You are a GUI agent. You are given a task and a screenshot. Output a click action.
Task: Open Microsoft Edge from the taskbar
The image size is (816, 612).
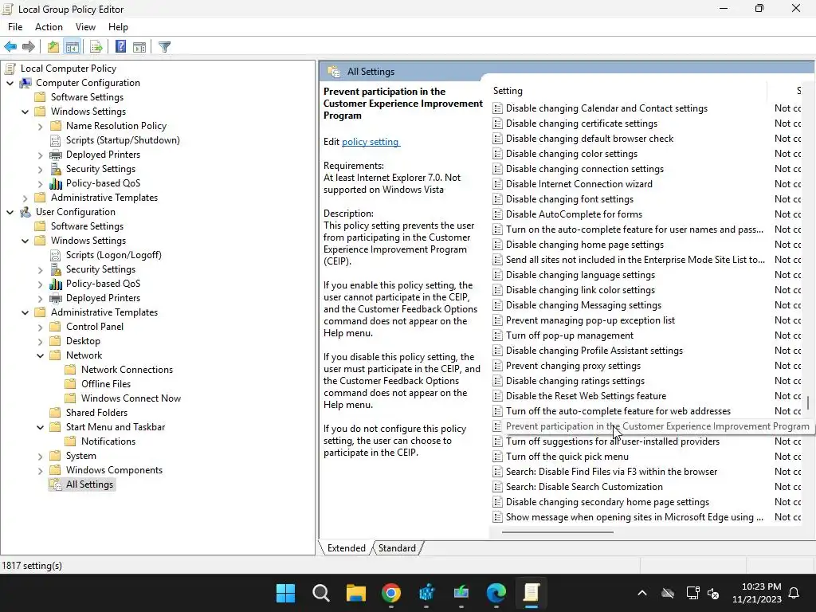[496, 593]
